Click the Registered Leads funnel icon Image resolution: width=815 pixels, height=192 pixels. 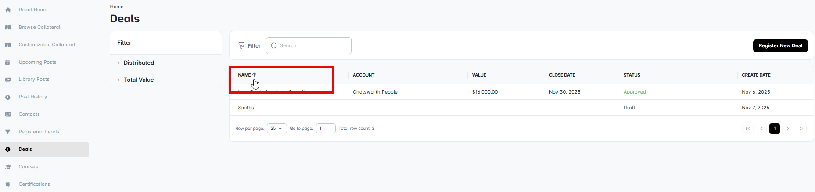(8, 132)
